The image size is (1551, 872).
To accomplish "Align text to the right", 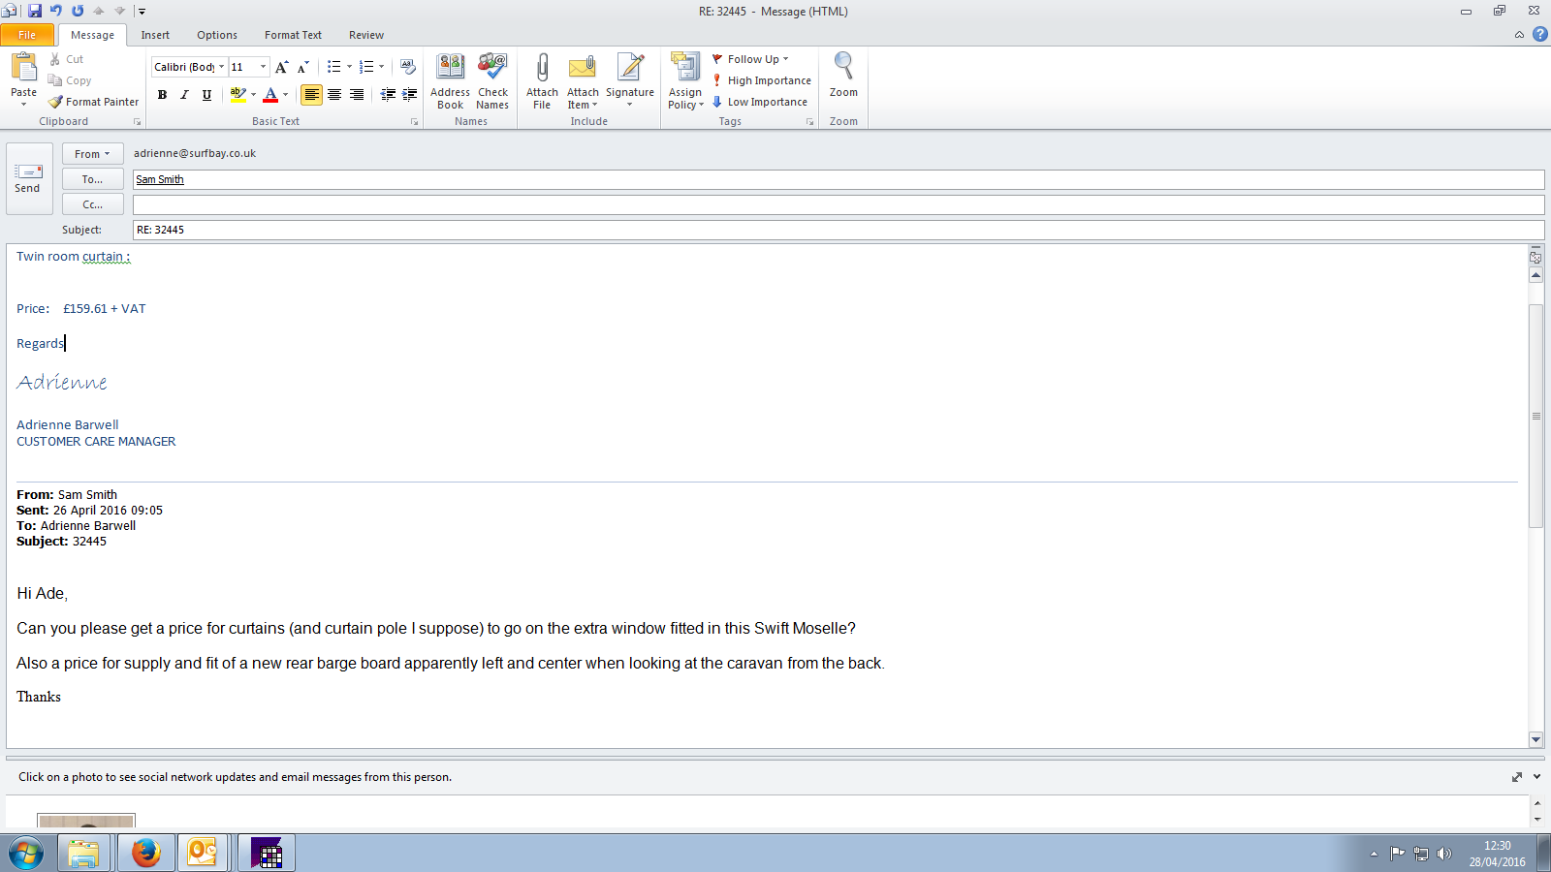I will point(357,95).
